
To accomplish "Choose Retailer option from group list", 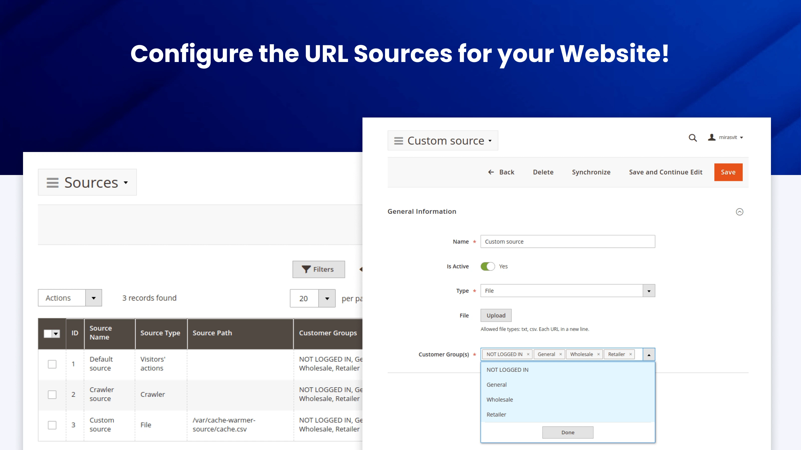I will click(496, 414).
